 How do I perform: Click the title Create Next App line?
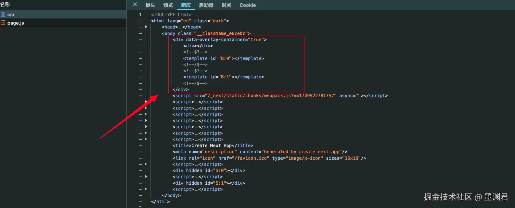(x=213, y=145)
